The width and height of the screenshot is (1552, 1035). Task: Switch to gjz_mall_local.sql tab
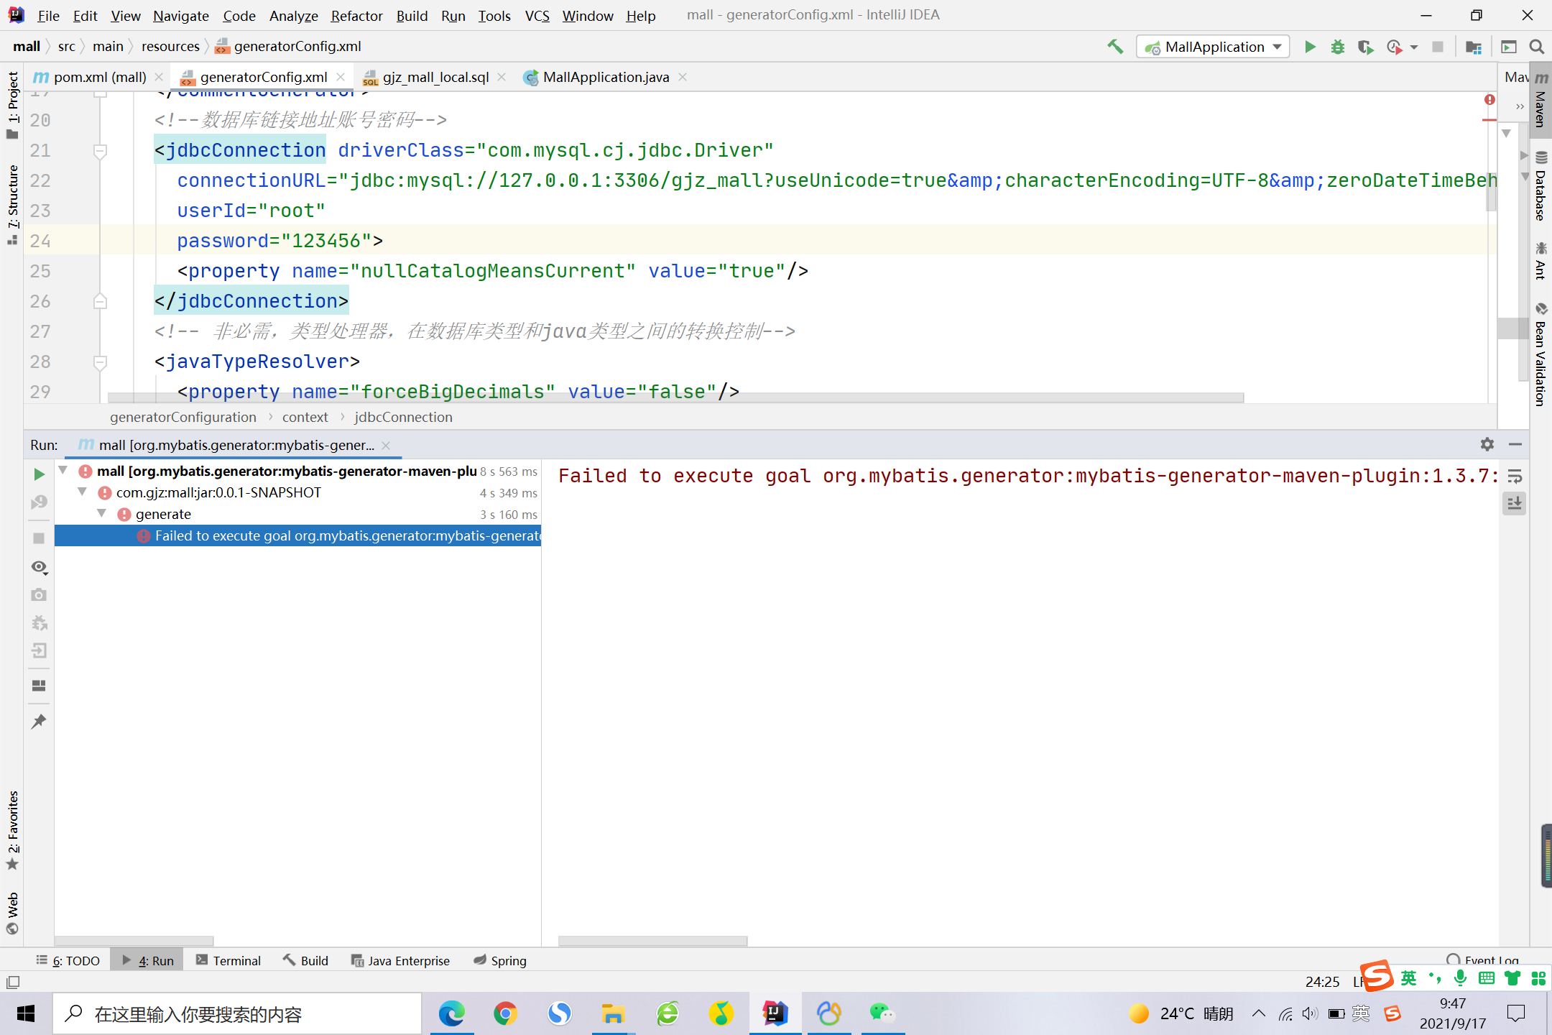coord(435,77)
